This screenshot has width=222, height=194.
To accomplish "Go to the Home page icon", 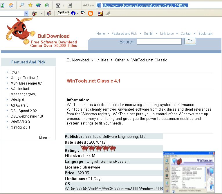I will [11, 6].
